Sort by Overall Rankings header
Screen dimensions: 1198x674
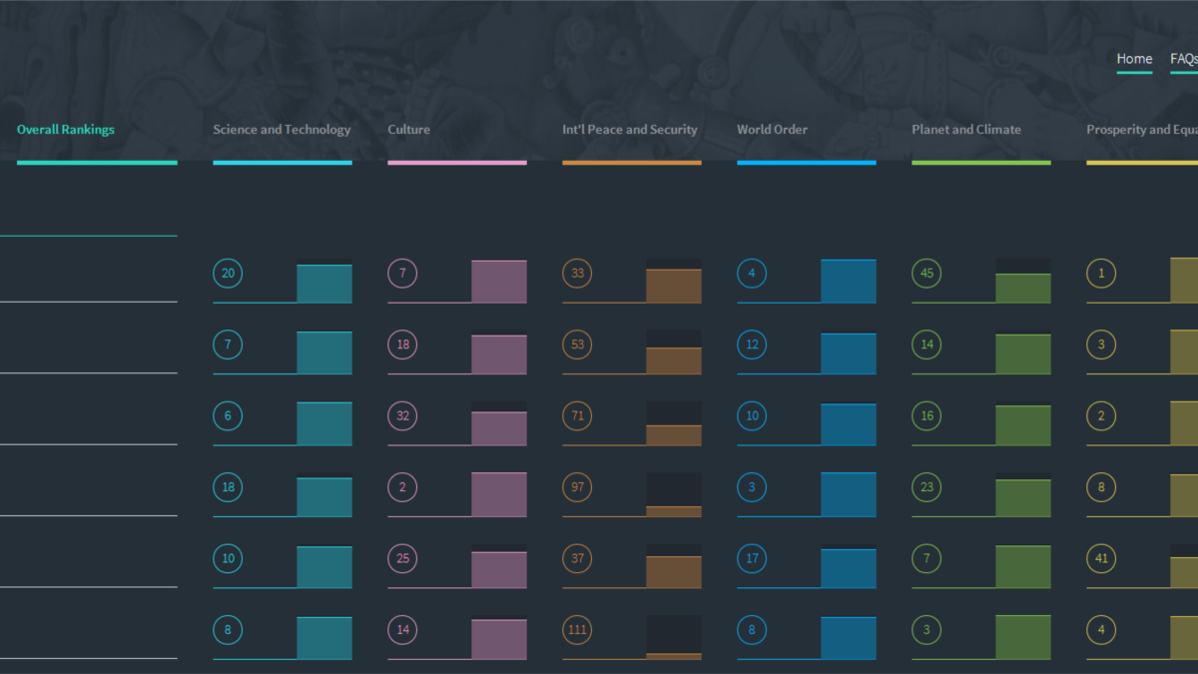click(x=66, y=130)
